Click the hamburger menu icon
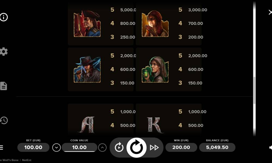The width and height of the screenshot is (272, 163). (x=1, y=148)
